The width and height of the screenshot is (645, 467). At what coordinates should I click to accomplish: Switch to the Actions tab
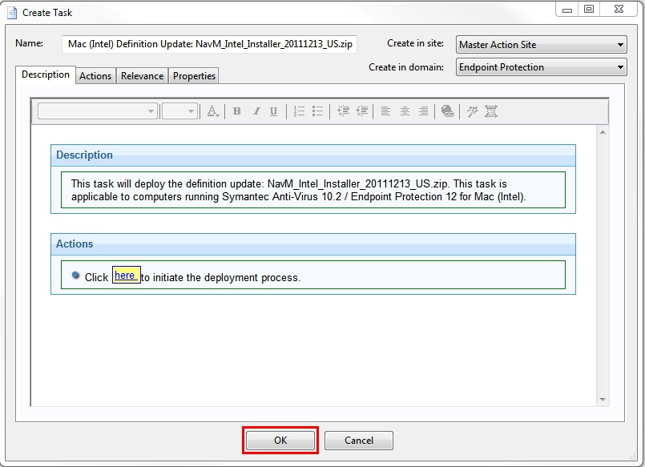pyautogui.click(x=95, y=76)
